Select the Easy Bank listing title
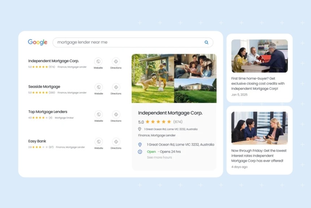This screenshot has height=208, width=311. (37, 141)
